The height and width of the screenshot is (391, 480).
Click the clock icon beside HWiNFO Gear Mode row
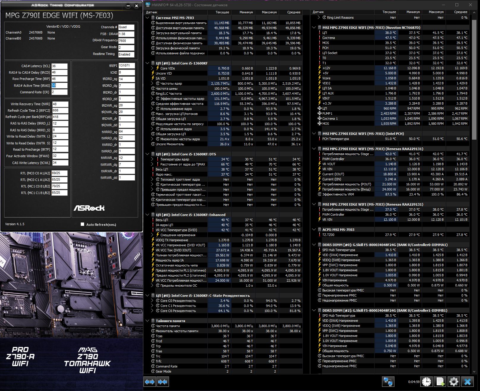(153, 371)
